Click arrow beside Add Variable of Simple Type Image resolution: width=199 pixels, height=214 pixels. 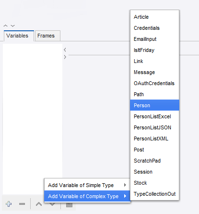click(125, 185)
